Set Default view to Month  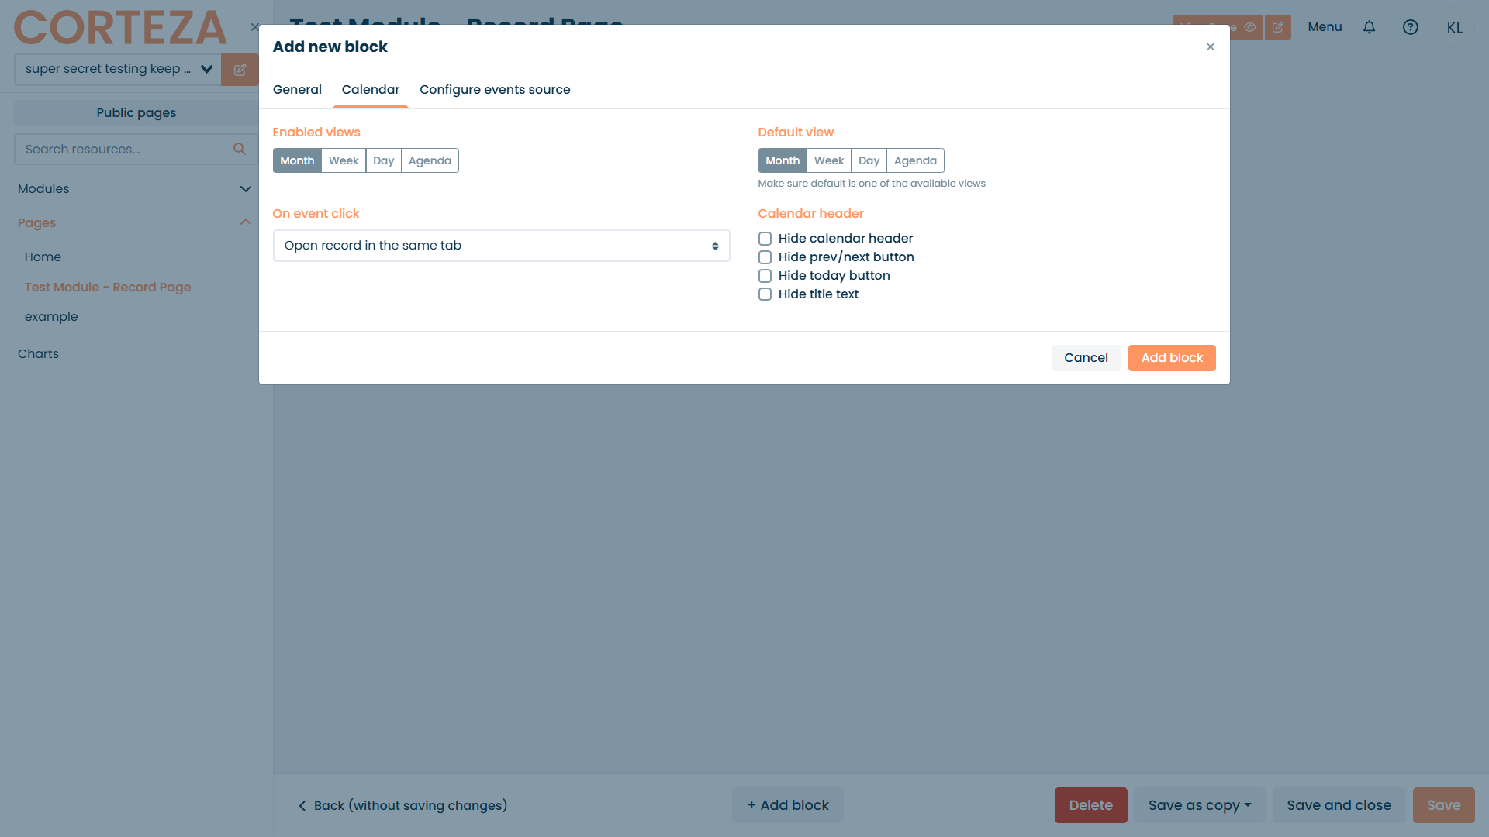pos(783,160)
